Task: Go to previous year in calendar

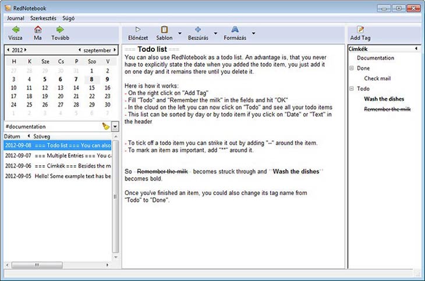Action: pyautogui.click(x=7, y=50)
